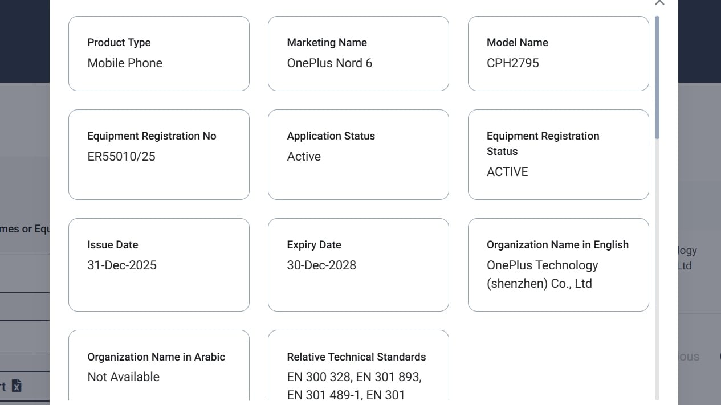Click the Not Available Arabic name value
Screen dimensions: 721x405
[123, 377]
